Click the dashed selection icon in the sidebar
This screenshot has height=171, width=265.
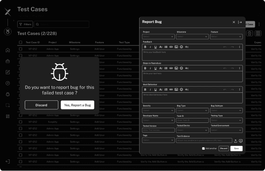tap(8, 105)
